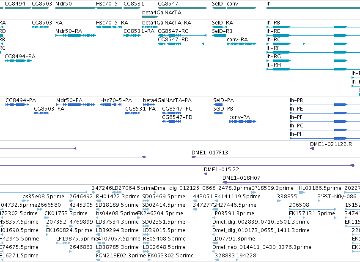Screen dimensions: 360x262
Task: Select the CG8531-RA transcript
Action: click(132, 35)
